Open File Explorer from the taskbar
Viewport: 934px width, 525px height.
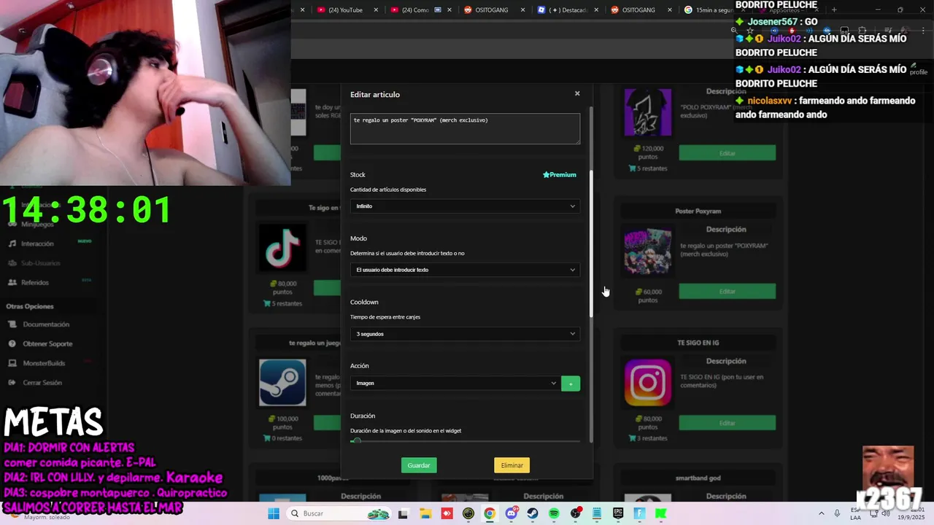point(425,513)
